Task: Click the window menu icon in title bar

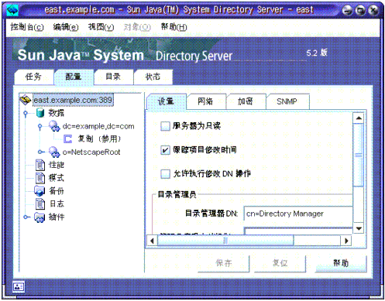Action: (x=12, y=10)
